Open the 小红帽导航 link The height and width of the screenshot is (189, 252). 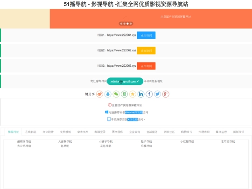187,141
